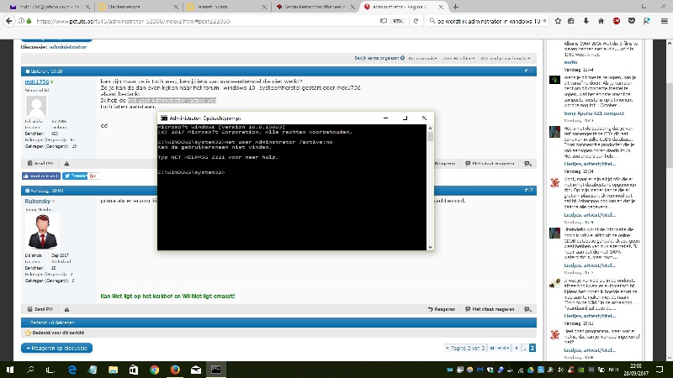Reply to Rubensky post with Reageren

441,309
